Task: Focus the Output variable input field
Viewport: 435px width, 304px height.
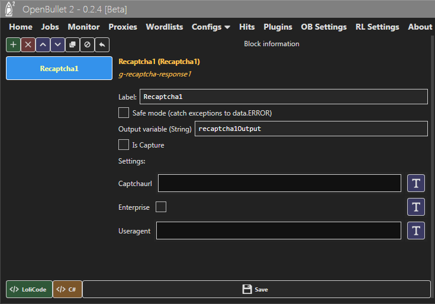Action: tap(311, 129)
